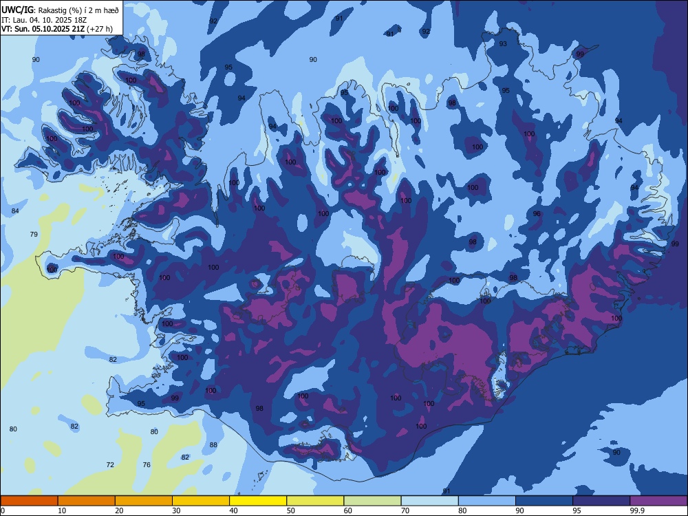Select the '40' label on the legend scale
Image resolution: width=688 pixels, height=516 pixels.
(x=233, y=510)
